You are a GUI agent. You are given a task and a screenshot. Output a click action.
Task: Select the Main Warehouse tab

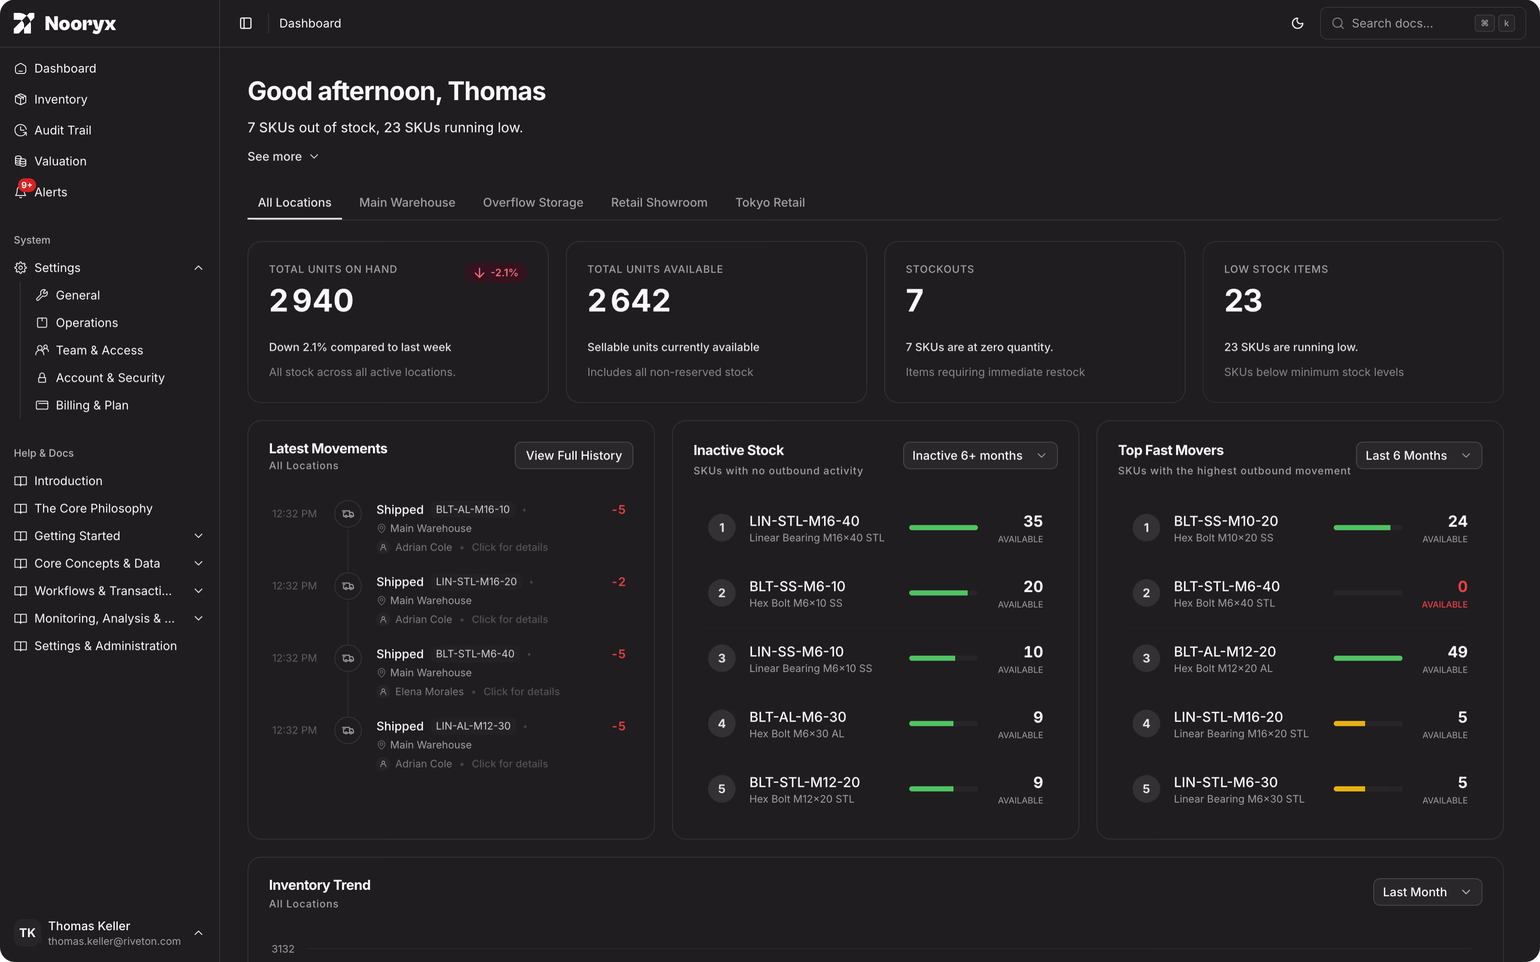pyautogui.click(x=407, y=202)
